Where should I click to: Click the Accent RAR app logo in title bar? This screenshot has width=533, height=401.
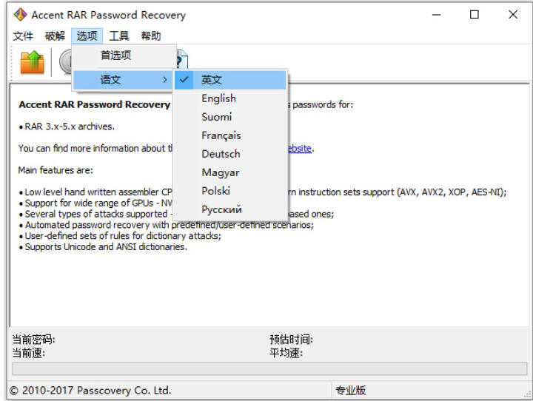[20, 15]
